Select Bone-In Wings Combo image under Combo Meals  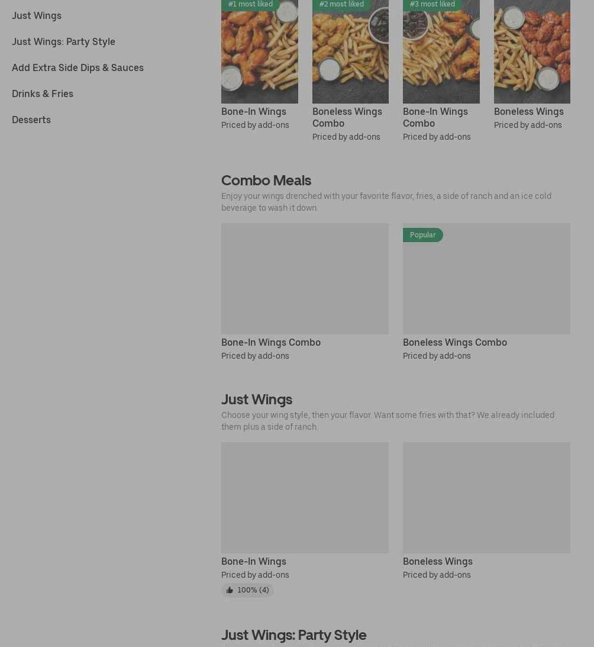305,279
